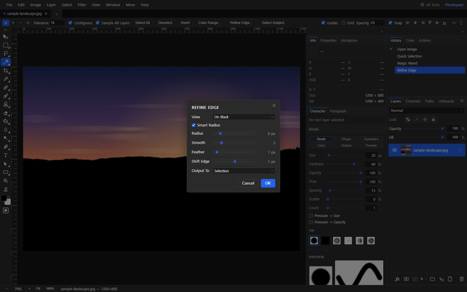Toggle Quick Mask mode icon
This screenshot has width=467, height=292.
pos(6,210)
